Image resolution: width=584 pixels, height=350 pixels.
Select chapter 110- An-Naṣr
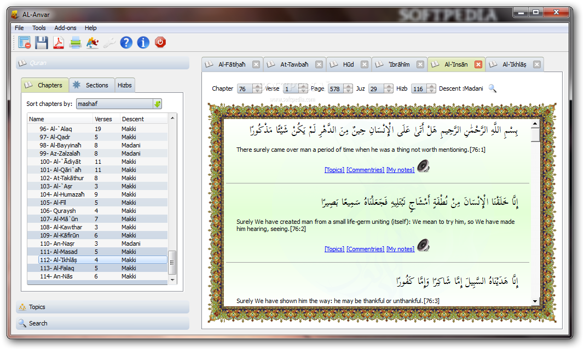(x=97, y=244)
